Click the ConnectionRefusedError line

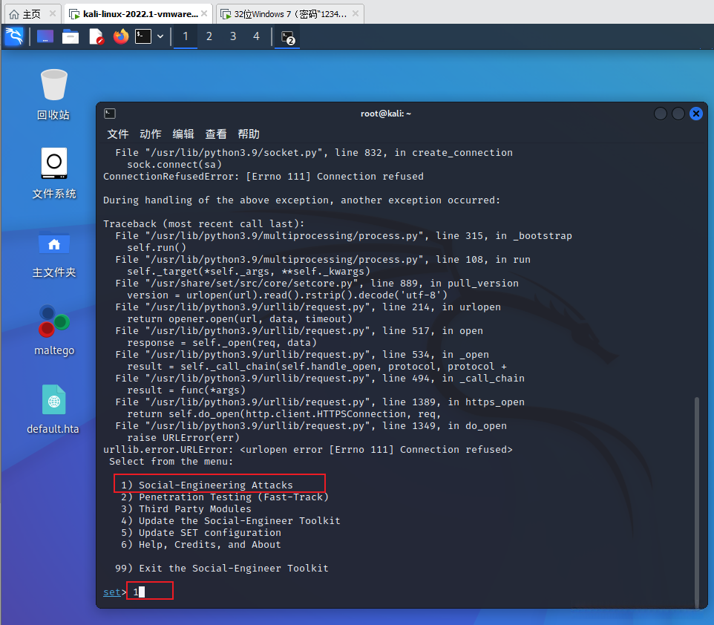tap(263, 177)
